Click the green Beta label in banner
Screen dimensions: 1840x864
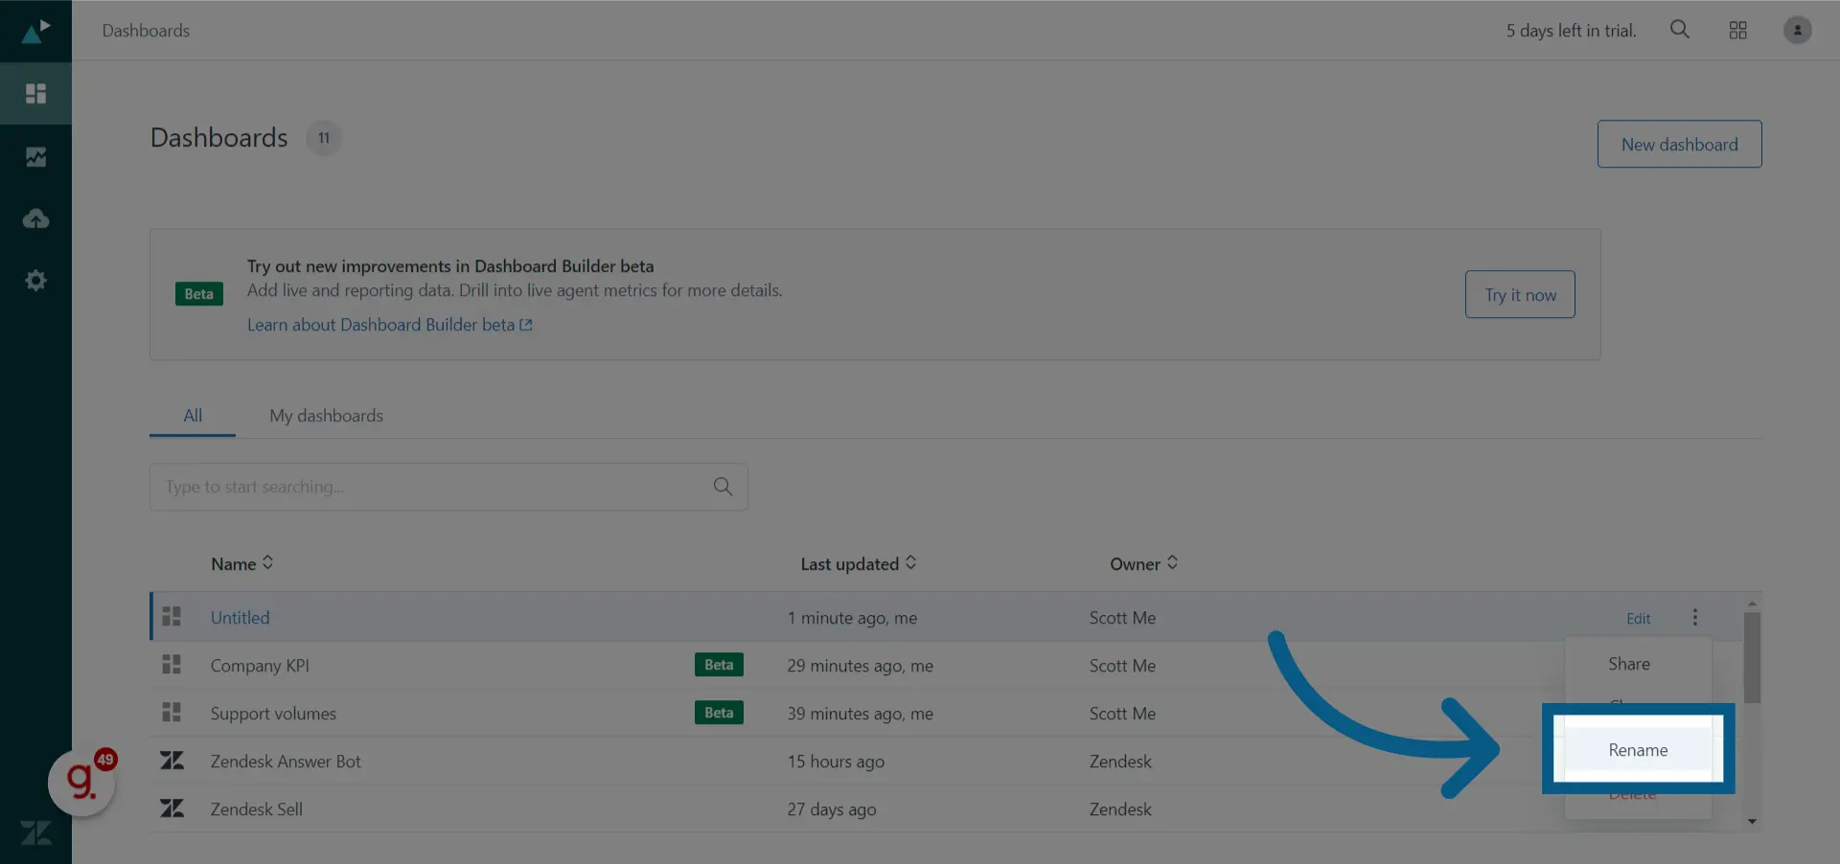coord(199,294)
